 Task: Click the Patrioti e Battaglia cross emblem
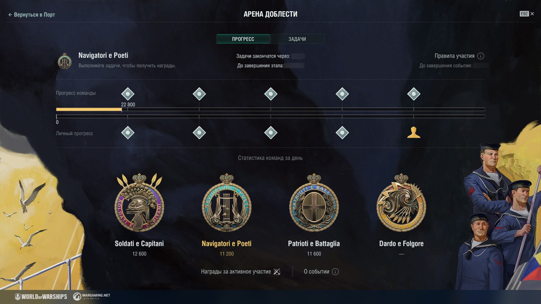pyautogui.click(x=314, y=203)
